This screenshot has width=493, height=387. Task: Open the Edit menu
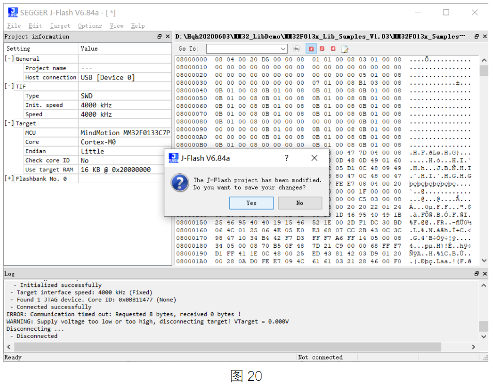[x=35, y=26]
